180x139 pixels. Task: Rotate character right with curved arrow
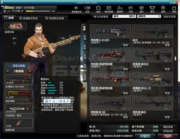tap(63, 38)
